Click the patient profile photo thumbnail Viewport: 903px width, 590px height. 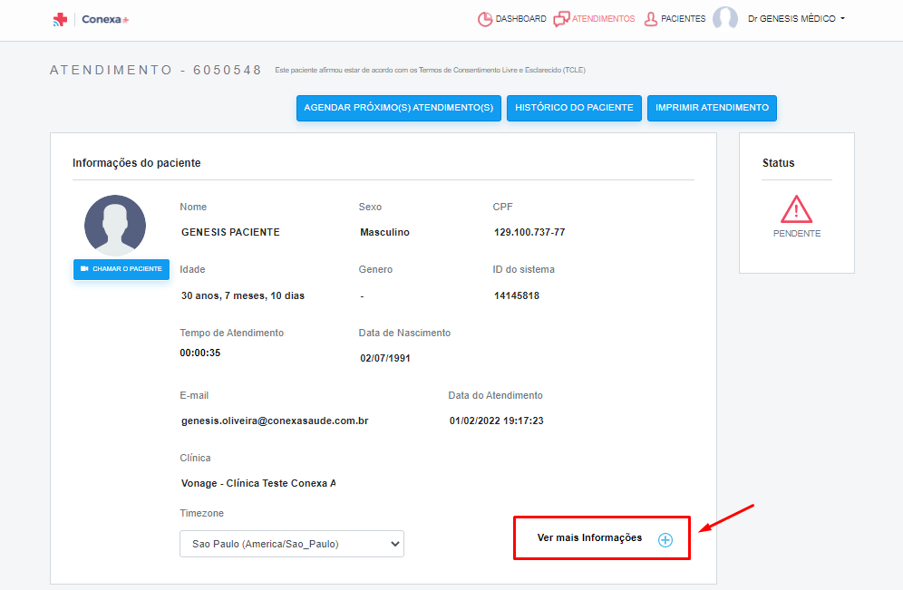click(115, 226)
